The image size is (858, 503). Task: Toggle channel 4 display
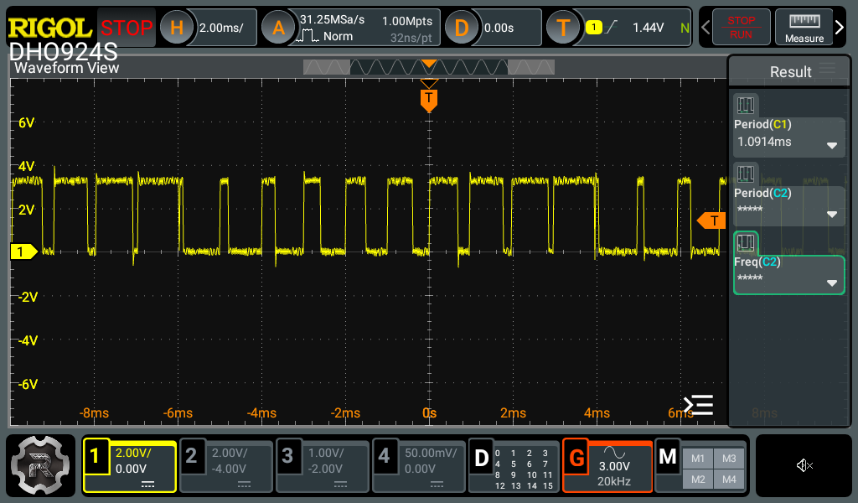[x=384, y=455]
